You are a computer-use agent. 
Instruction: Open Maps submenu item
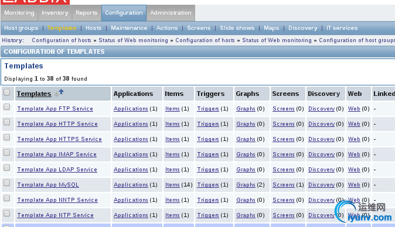point(271,28)
